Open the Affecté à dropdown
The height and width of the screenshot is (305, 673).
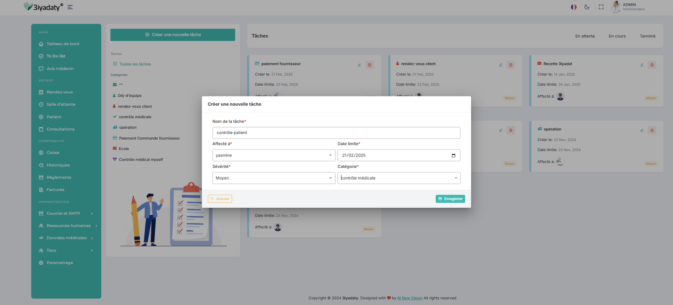pyautogui.click(x=273, y=156)
